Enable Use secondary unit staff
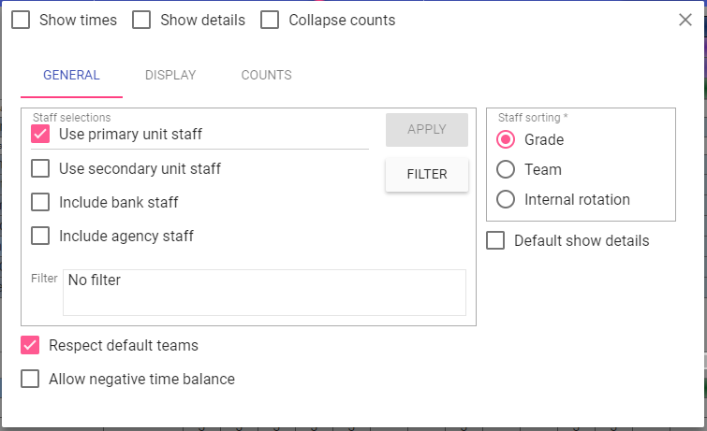This screenshot has height=431, width=707. [41, 169]
